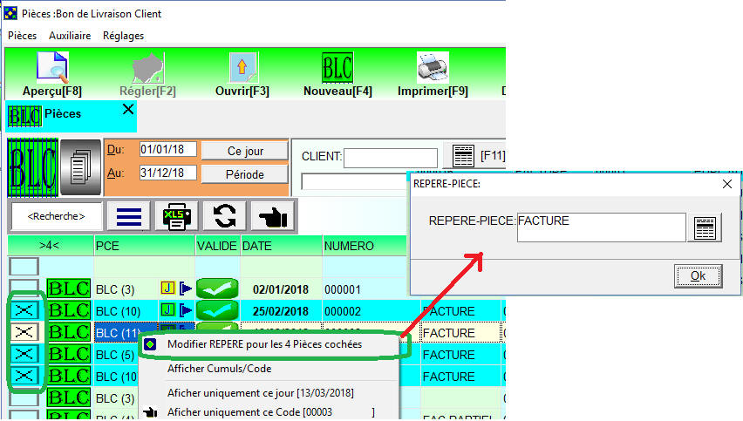The image size is (743, 421).
Task: Close the cyan Pièces tab
Action: point(128,109)
